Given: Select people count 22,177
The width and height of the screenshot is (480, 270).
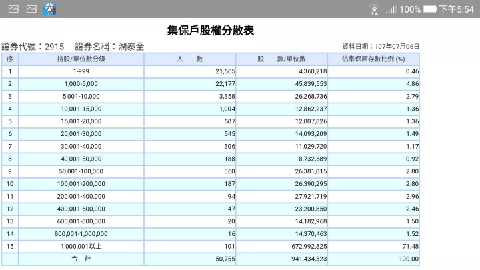Looking at the screenshot, I should [225, 84].
